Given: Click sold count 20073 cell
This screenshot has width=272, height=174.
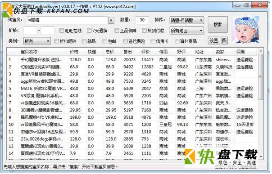Looking at the screenshot, I should (x=130, y=60).
